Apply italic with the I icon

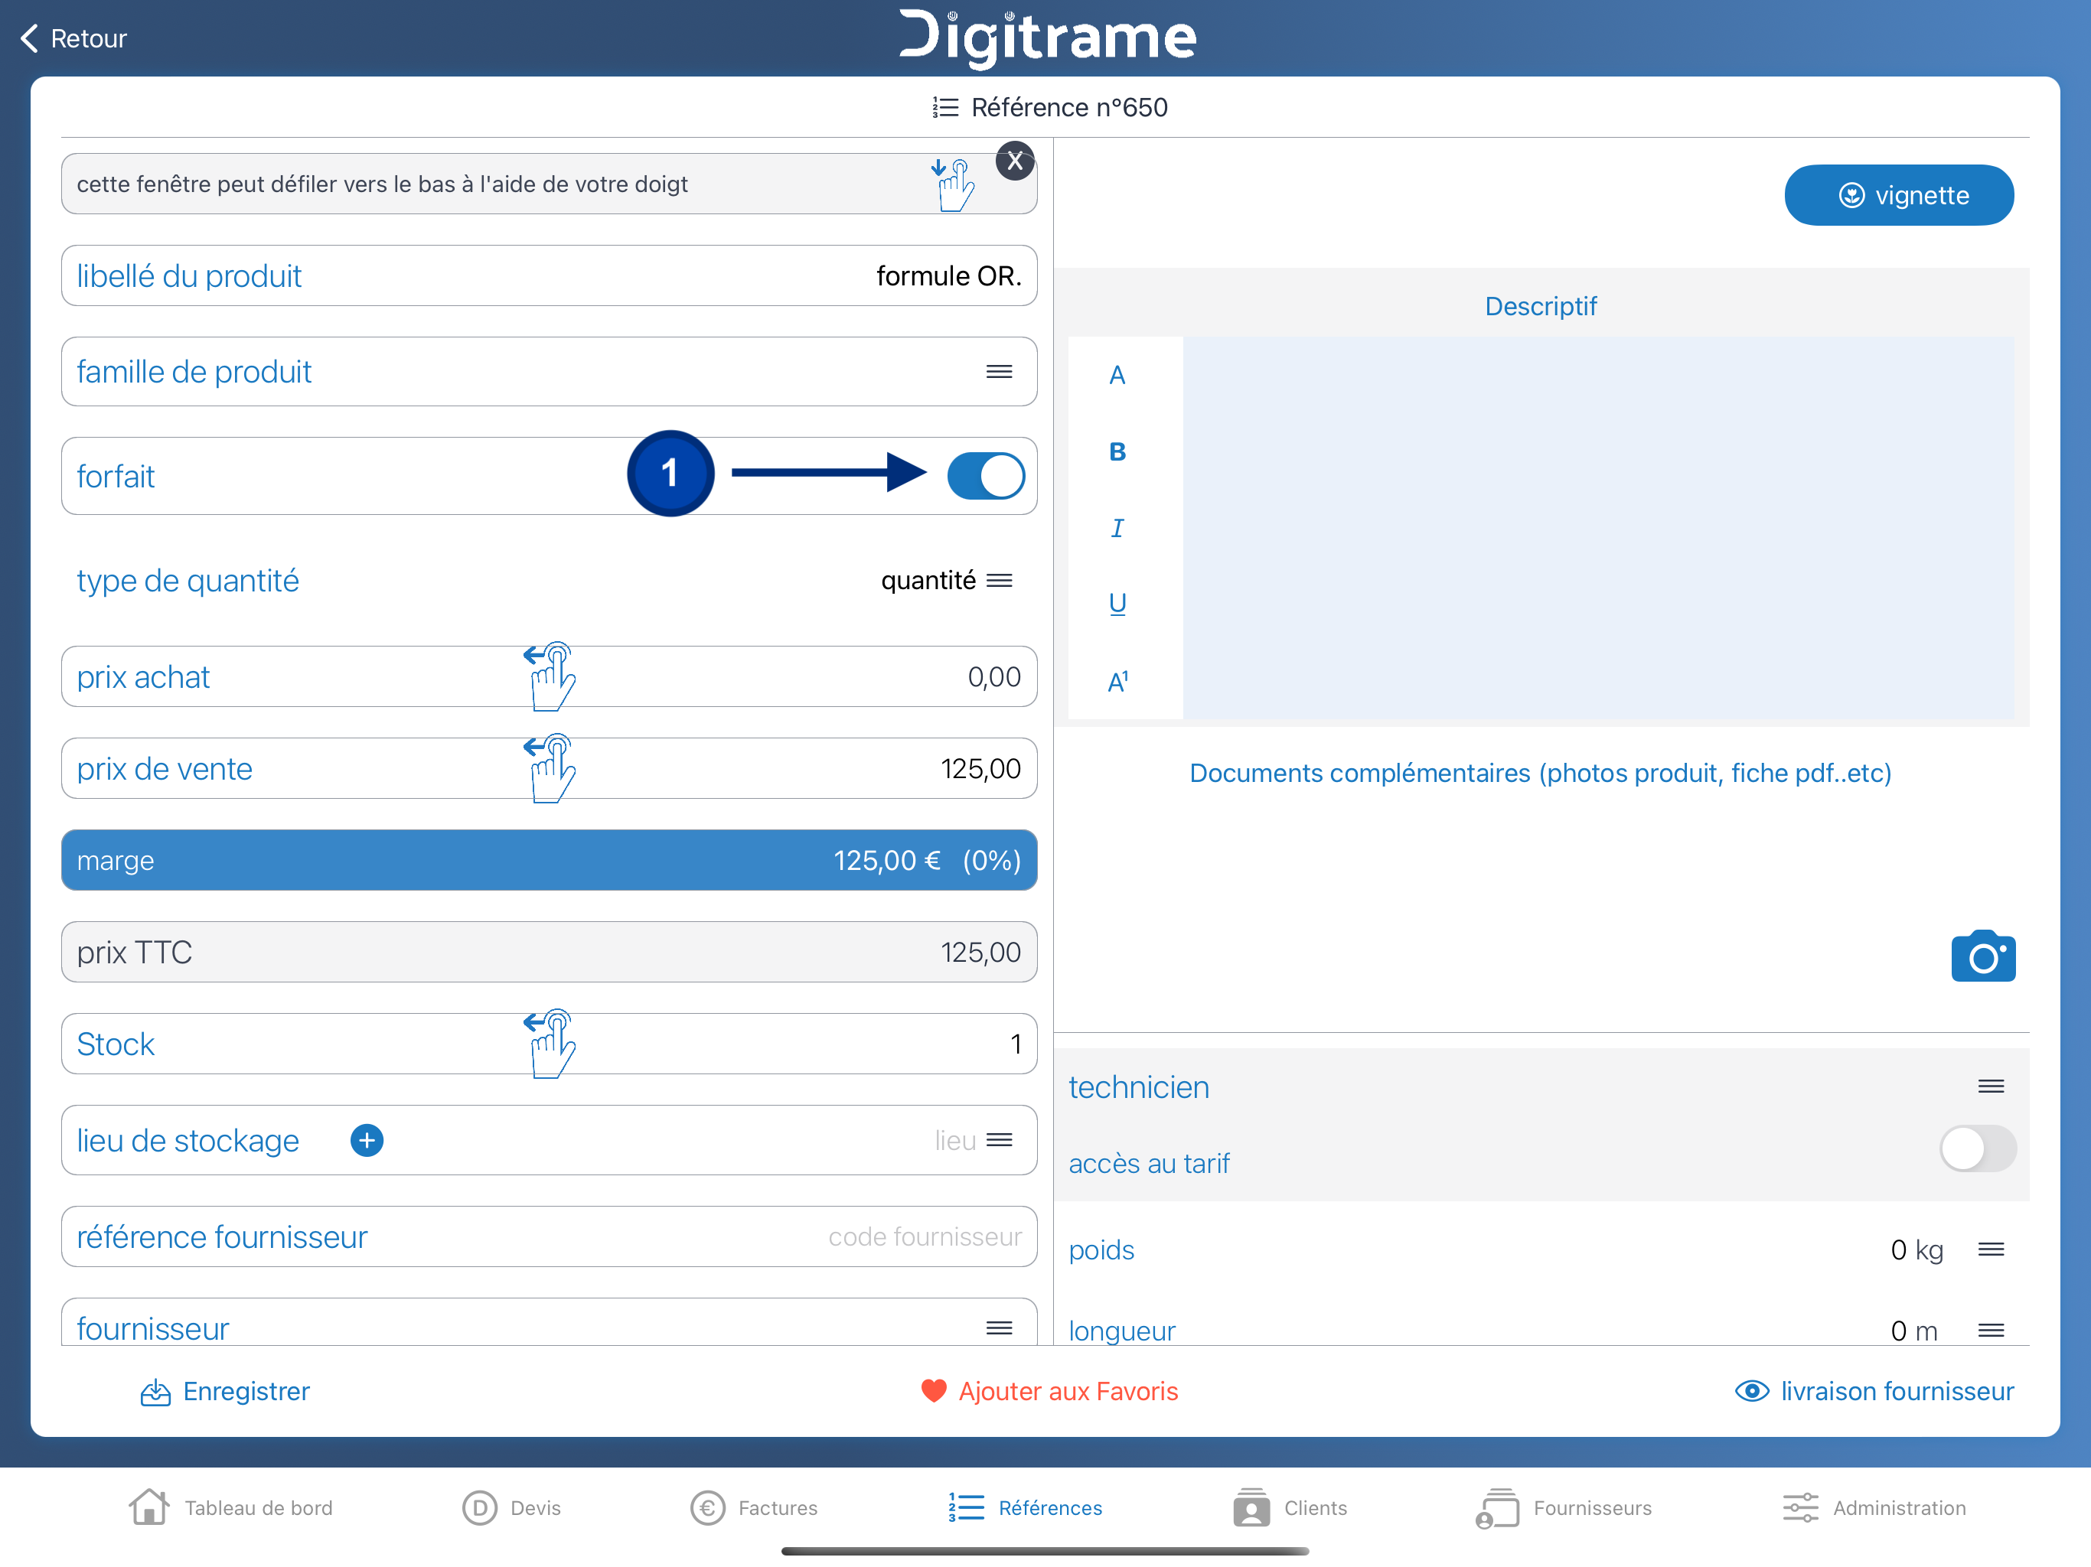[x=1117, y=528]
